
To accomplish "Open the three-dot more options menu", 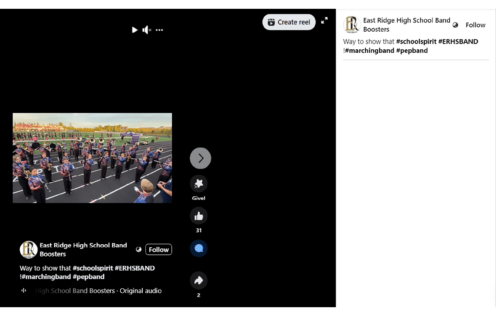I will tap(159, 30).
